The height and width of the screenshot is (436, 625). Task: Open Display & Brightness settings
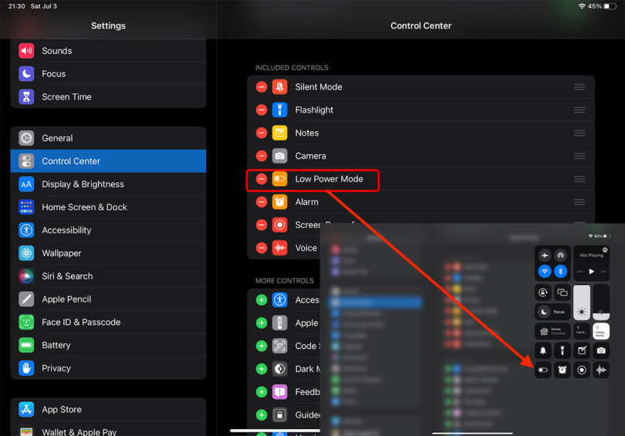coord(108,184)
